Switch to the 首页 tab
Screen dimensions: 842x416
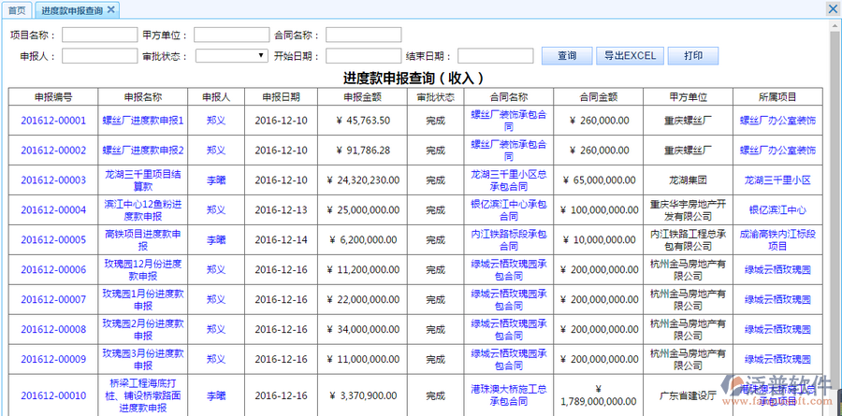[16, 10]
